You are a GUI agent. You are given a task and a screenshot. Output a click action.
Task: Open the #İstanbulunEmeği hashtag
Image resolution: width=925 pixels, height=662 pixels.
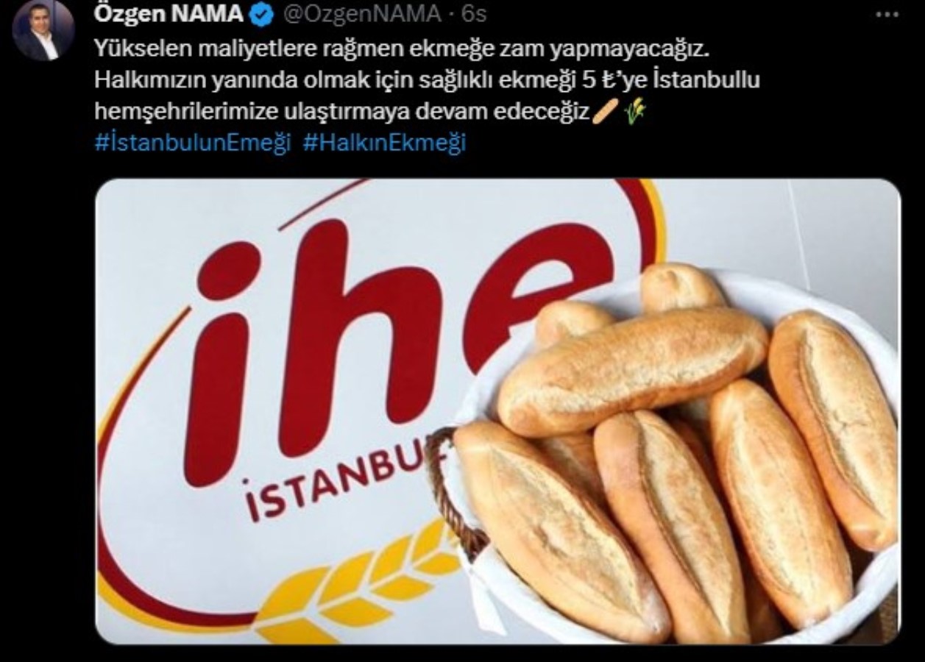click(193, 143)
